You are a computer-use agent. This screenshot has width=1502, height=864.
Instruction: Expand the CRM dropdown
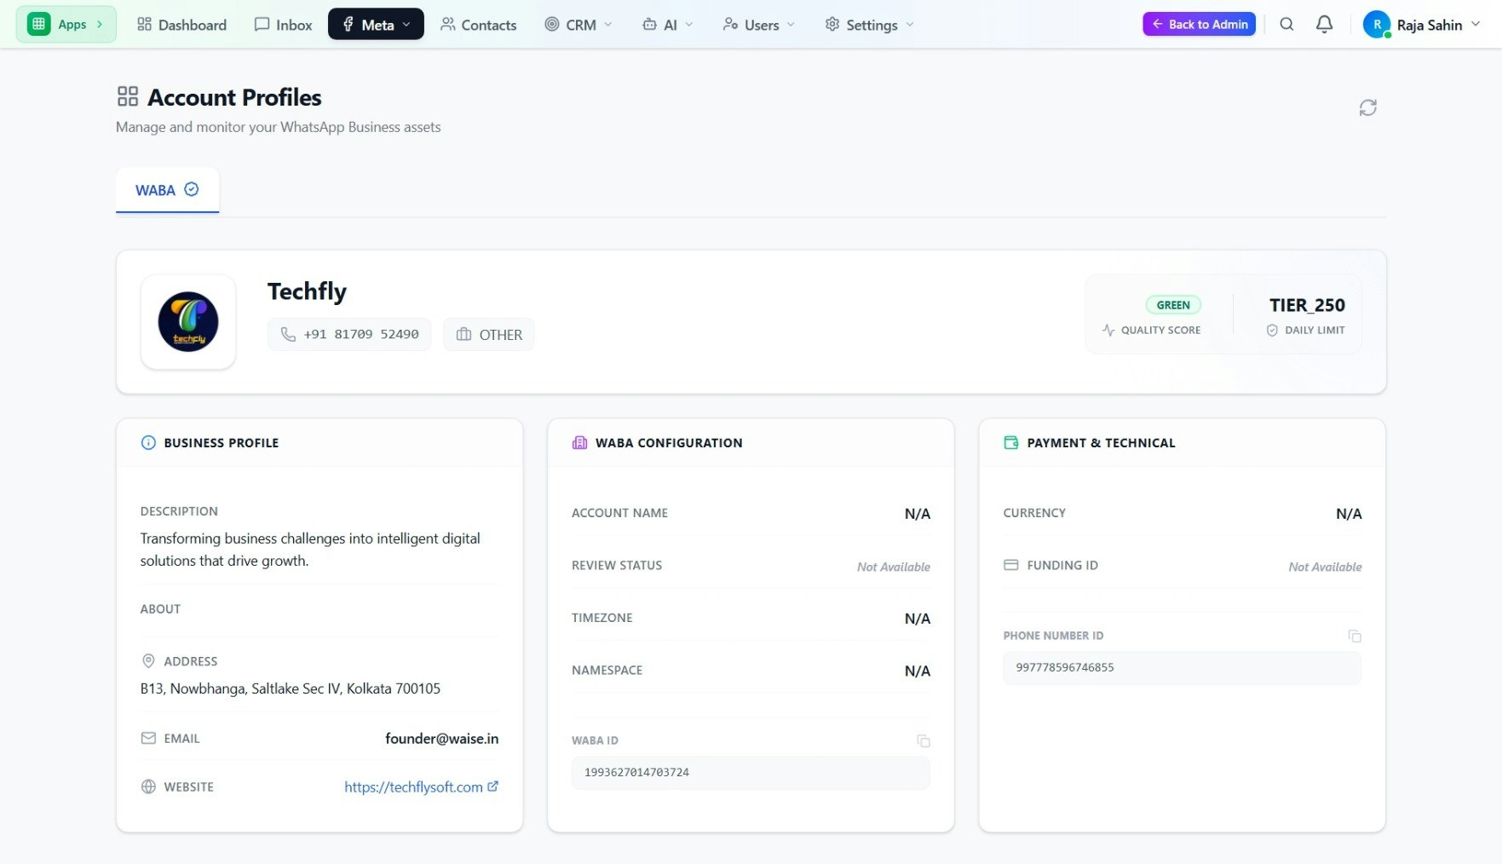tap(578, 25)
